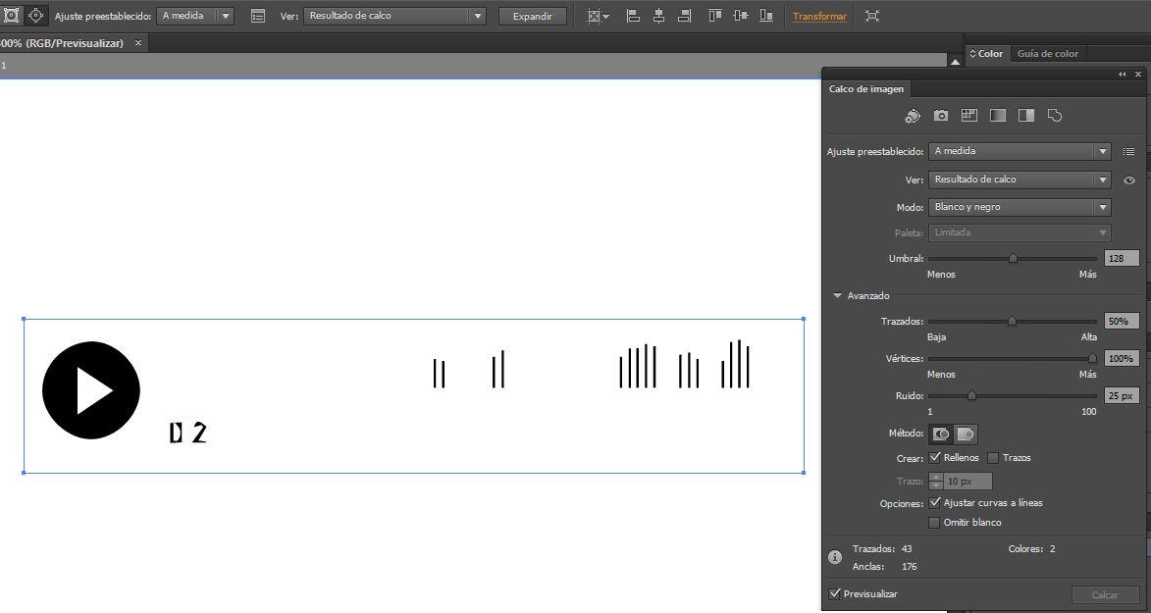1151x613 pixels.
Task: Enable the Trazos checkbox
Action: tap(993, 458)
